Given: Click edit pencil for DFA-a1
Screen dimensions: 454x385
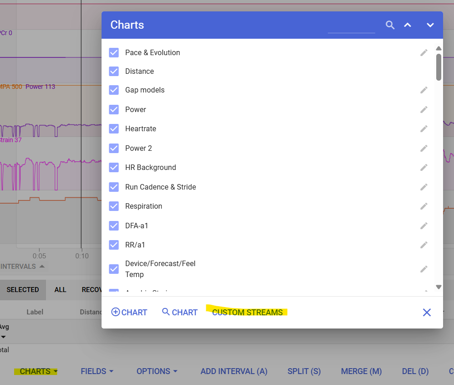Looking at the screenshot, I should pyautogui.click(x=424, y=226).
